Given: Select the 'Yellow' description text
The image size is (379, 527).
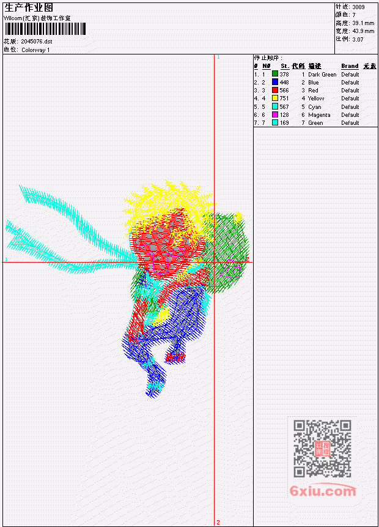Looking at the screenshot, I should coord(316,99).
